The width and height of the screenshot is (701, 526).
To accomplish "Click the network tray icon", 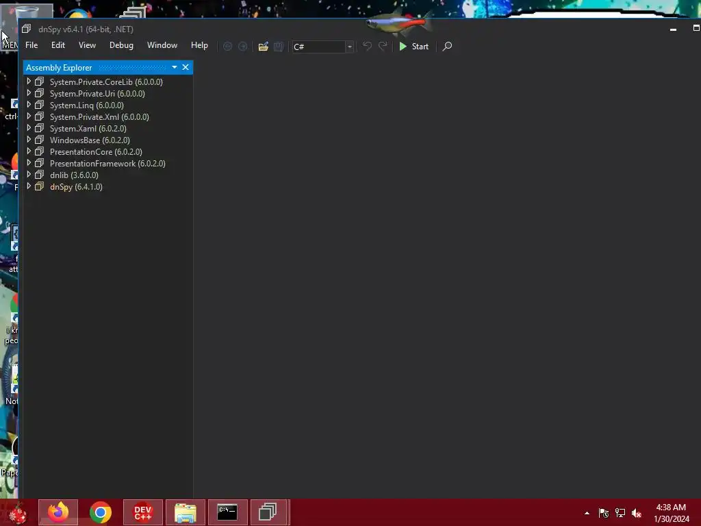I will [x=620, y=513].
